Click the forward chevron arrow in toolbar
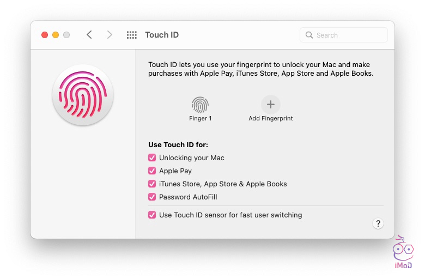Image resolution: width=425 pixels, height=279 pixels. point(110,35)
